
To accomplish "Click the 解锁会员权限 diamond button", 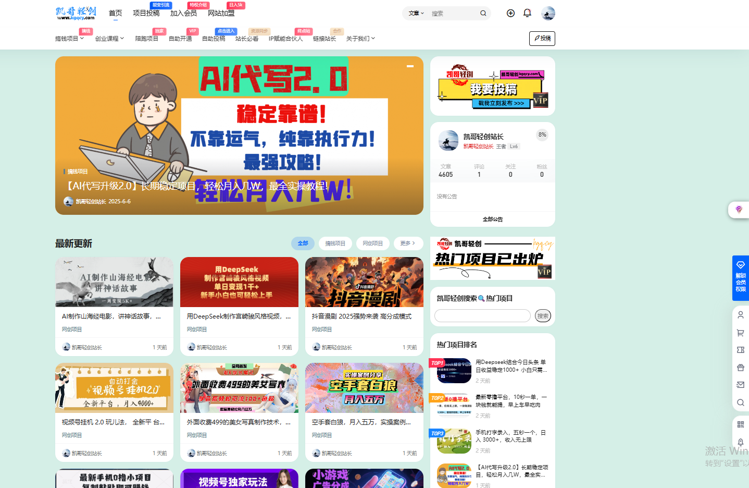I will pyautogui.click(x=741, y=277).
